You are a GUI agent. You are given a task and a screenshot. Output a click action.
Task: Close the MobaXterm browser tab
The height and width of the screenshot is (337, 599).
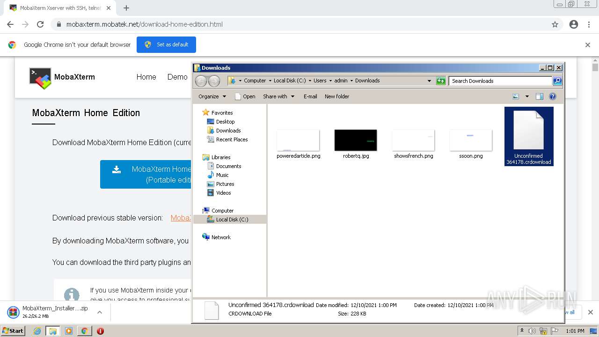click(x=109, y=8)
